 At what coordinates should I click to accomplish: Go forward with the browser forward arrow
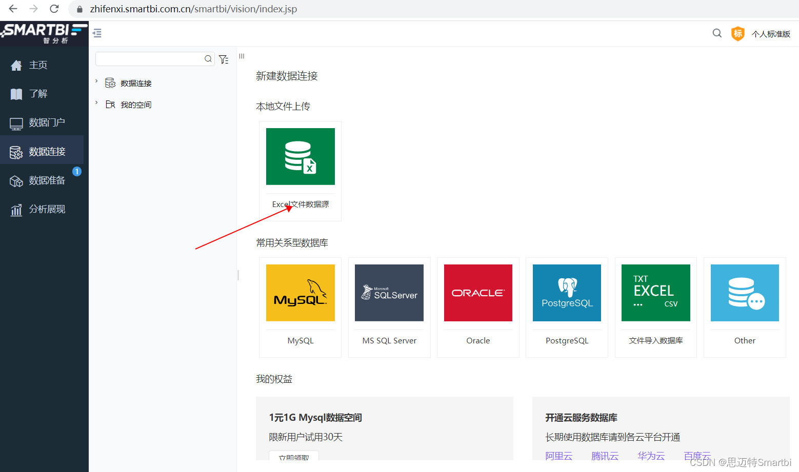click(x=34, y=9)
